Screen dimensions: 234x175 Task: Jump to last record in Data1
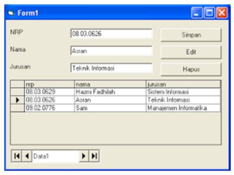coord(94,156)
